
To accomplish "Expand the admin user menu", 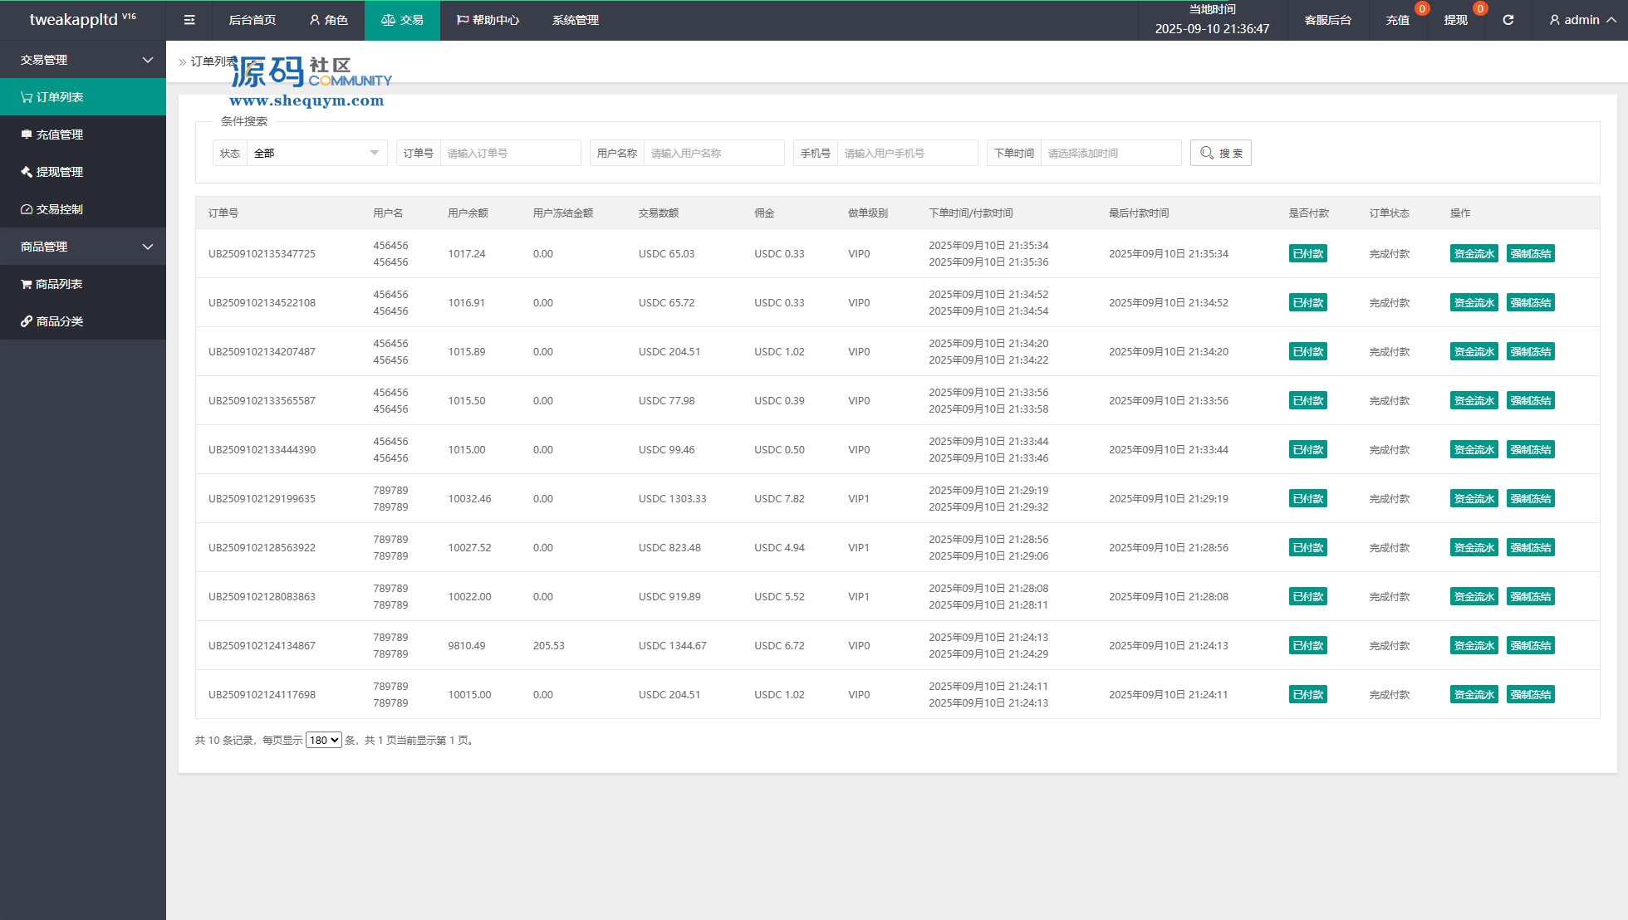I will pos(1582,20).
